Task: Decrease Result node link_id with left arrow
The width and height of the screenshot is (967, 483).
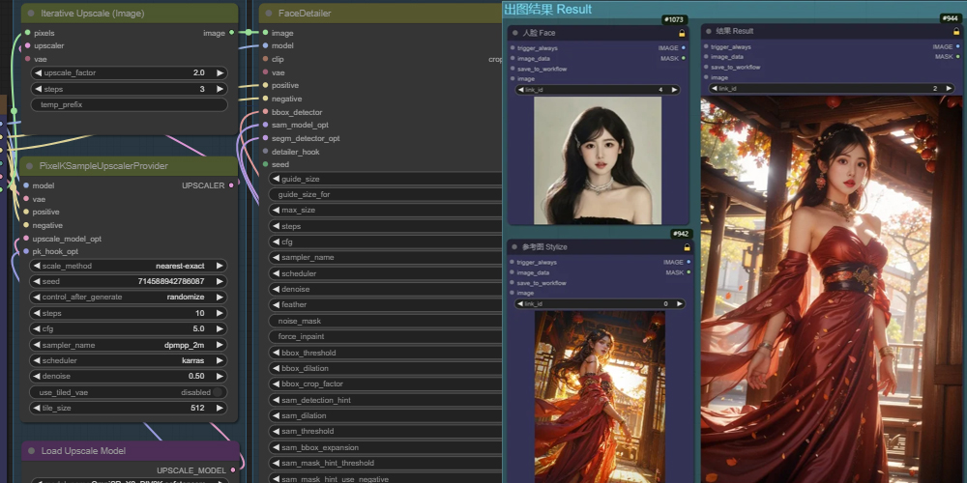Action: click(x=715, y=89)
